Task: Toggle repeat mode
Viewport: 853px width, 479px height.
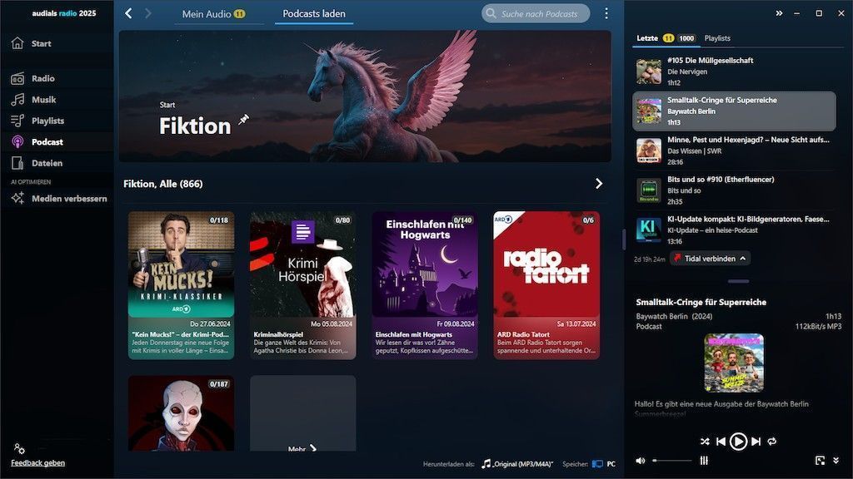Action: point(772,442)
